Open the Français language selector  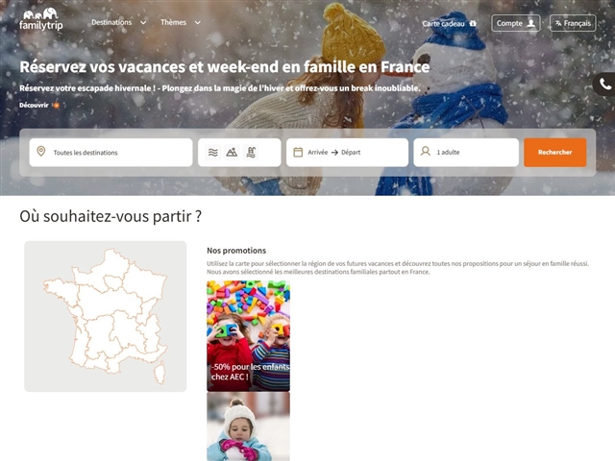[573, 23]
